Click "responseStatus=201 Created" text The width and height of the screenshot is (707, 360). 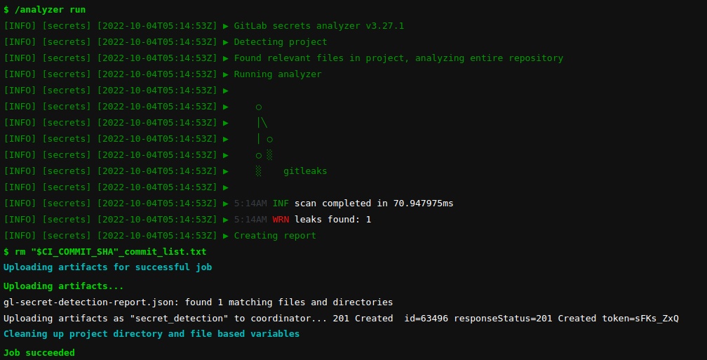pyautogui.click(x=525, y=319)
